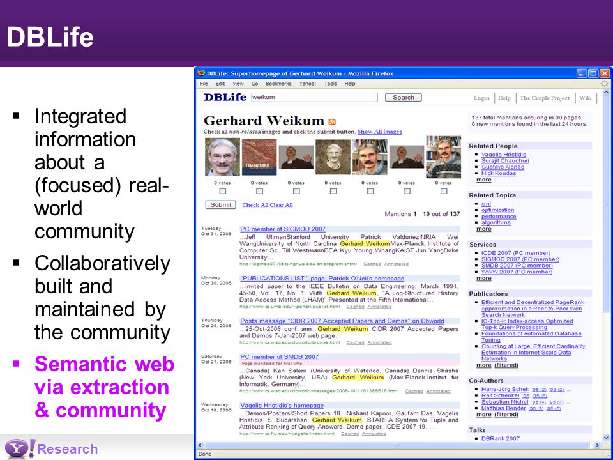The image size is (613, 460).
Task: Open Efficient and Decentralized PageRank publication
Action: [533, 309]
